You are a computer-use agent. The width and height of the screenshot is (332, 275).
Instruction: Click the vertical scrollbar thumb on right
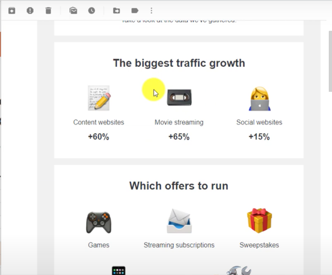point(330,61)
